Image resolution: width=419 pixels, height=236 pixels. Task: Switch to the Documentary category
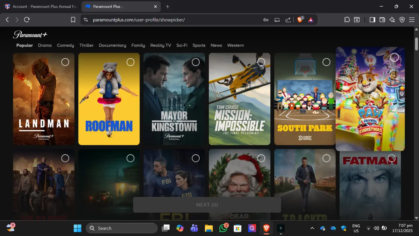click(x=112, y=45)
